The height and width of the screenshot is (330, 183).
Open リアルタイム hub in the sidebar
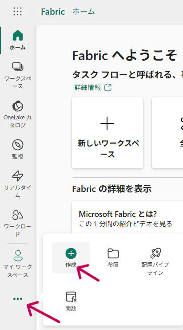pos(18,184)
